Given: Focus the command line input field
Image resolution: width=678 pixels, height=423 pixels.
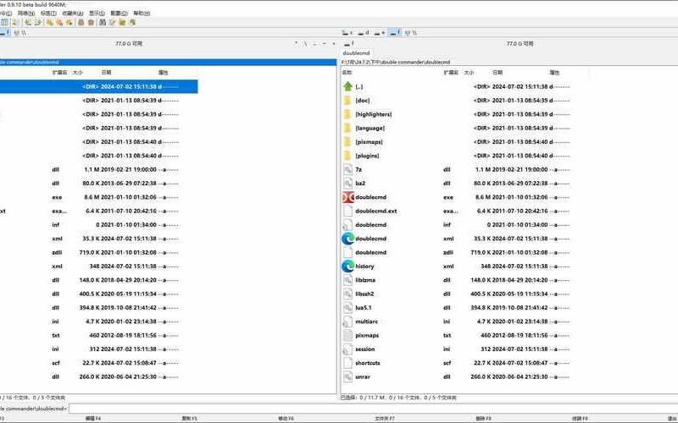Looking at the screenshot, I should (373, 409).
